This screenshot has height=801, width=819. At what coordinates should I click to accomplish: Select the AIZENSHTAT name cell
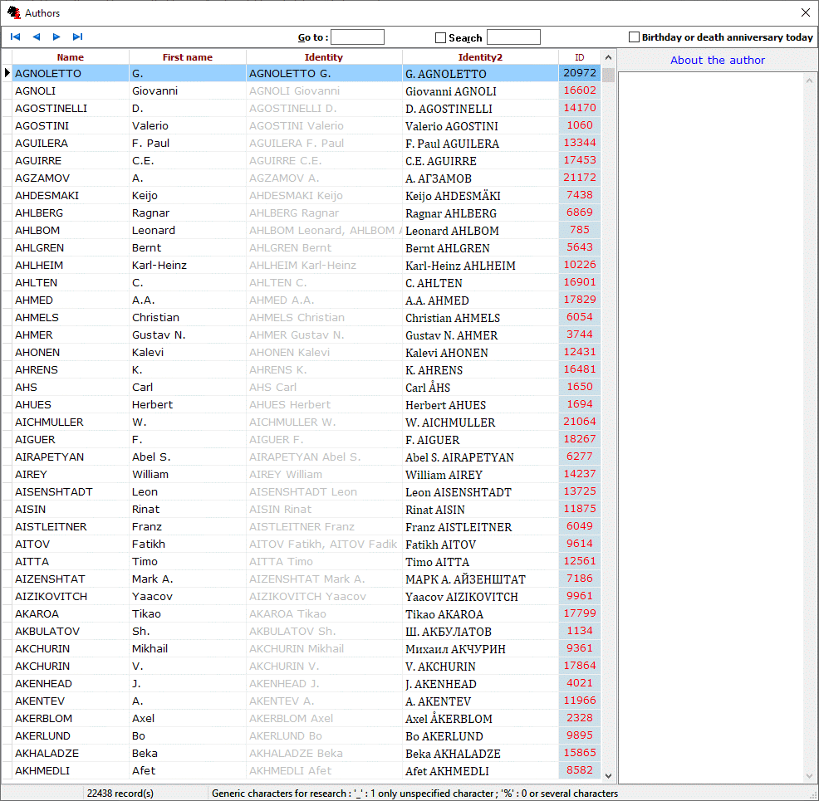click(71, 579)
